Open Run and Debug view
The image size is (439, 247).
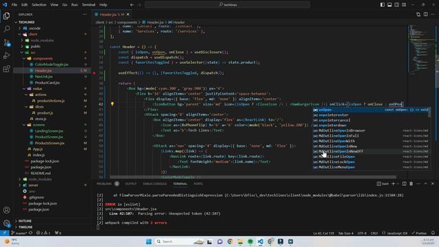pos(6,56)
